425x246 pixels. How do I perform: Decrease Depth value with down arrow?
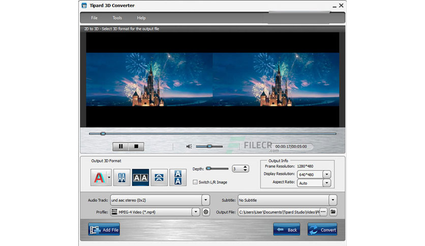[245, 170]
